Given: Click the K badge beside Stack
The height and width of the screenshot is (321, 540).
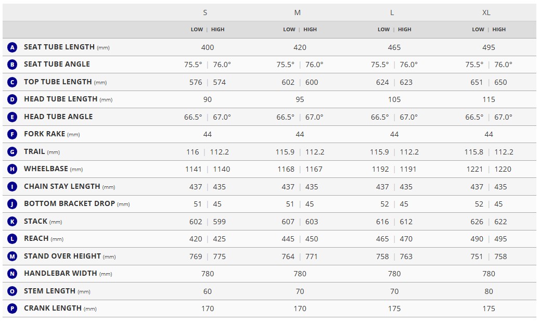Looking at the screenshot, I should pyautogui.click(x=12, y=221).
